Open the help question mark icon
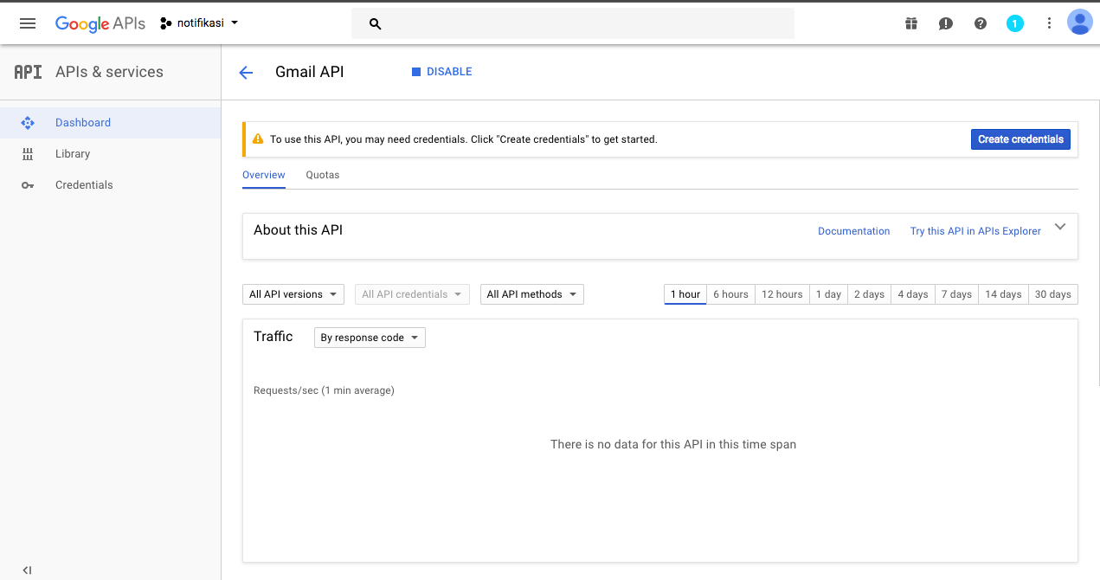 pos(981,23)
